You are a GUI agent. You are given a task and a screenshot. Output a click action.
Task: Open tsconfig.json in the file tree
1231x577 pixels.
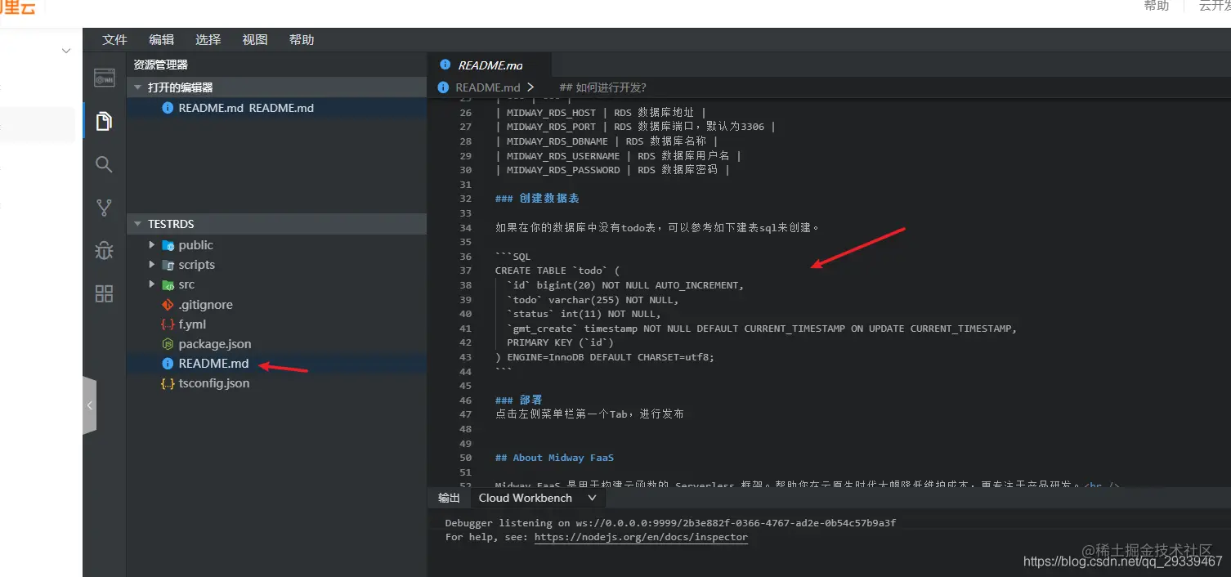point(214,383)
